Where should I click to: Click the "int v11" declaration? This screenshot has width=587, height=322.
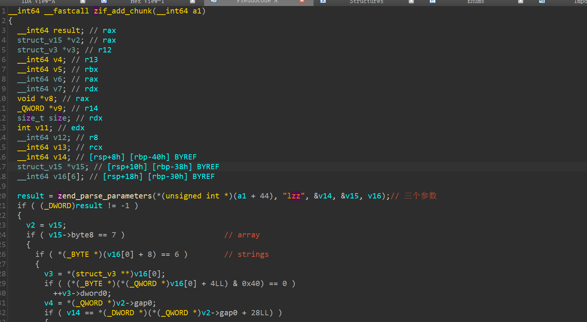tap(35, 128)
